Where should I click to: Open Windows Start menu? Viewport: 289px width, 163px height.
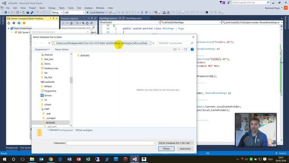pos(4,159)
